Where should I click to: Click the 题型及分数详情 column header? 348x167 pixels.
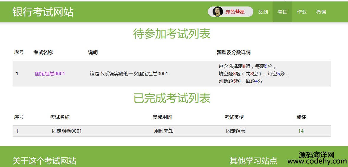(234, 53)
